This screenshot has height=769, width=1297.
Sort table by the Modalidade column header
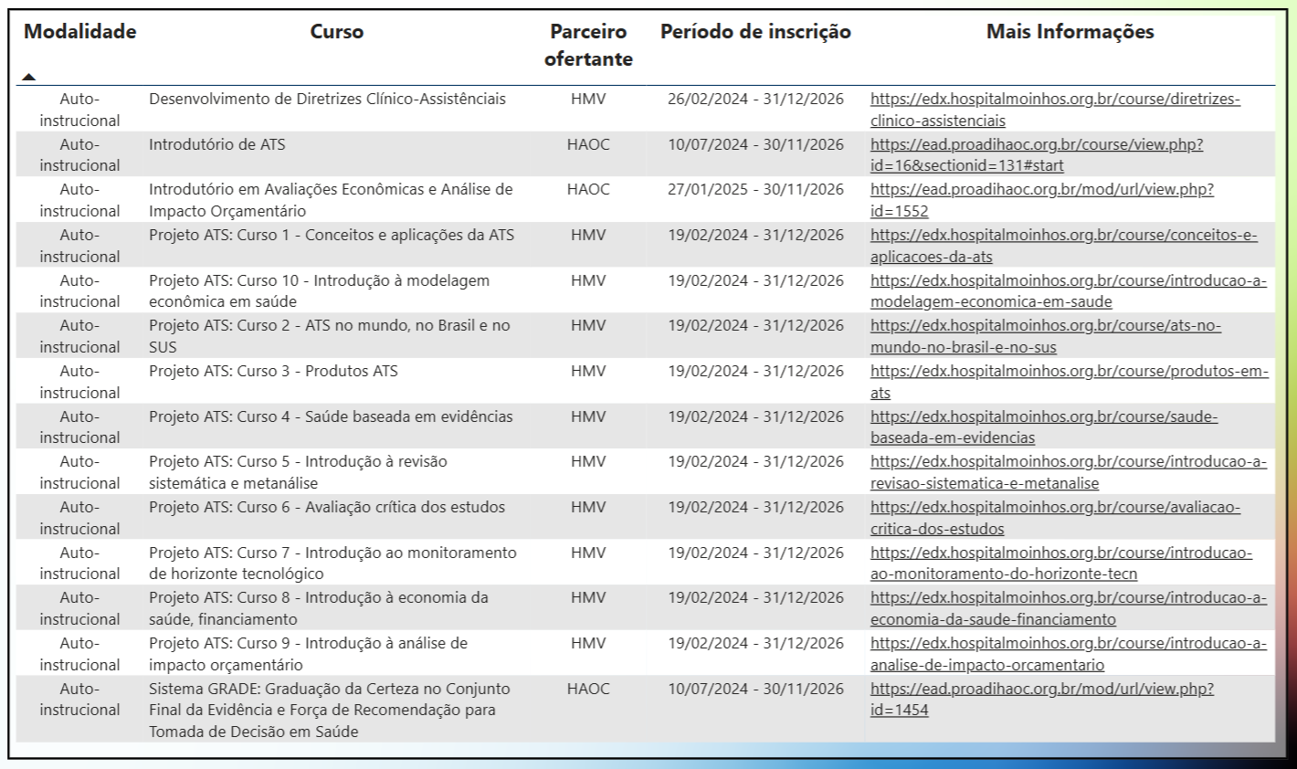click(80, 32)
